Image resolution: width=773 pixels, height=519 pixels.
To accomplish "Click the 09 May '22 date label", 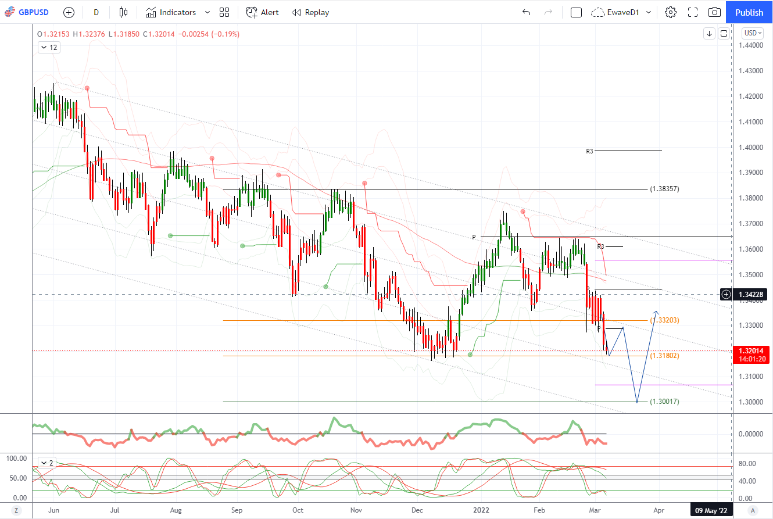I will [x=710, y=510].
